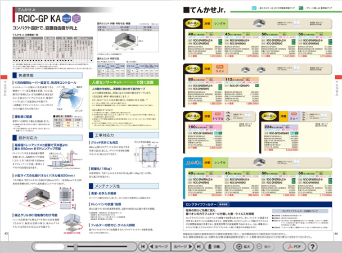Image resolution: width=342 pixels, height=253 pixels.
Task: Click the 設計対応力 section header
Action: tap(48, 138)
